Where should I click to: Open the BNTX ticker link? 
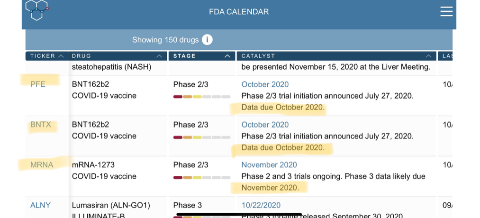(41, 125)
